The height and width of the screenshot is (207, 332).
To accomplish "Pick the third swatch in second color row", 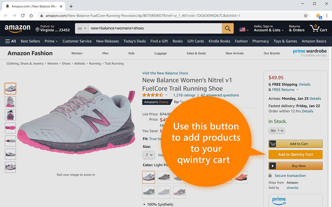I will tap(179, 192).
